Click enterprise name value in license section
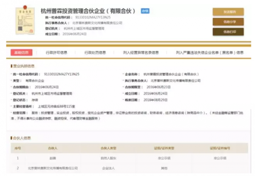255x176 pixels. point(171,74)
